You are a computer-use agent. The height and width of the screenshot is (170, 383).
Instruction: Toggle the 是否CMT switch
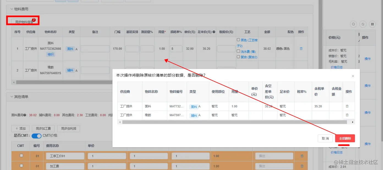36,136
